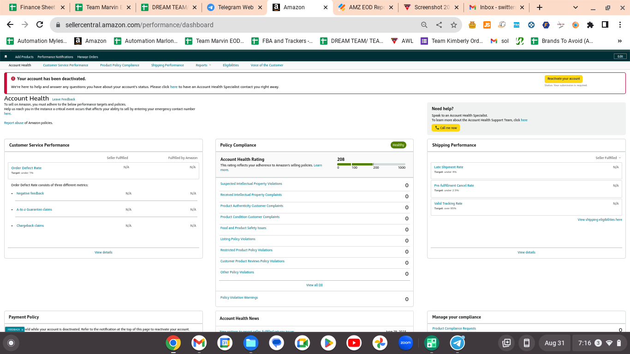Viewport: 630px width, 354px height.
Task: Launch Gmail from the shelf
Action: [199, 343]
